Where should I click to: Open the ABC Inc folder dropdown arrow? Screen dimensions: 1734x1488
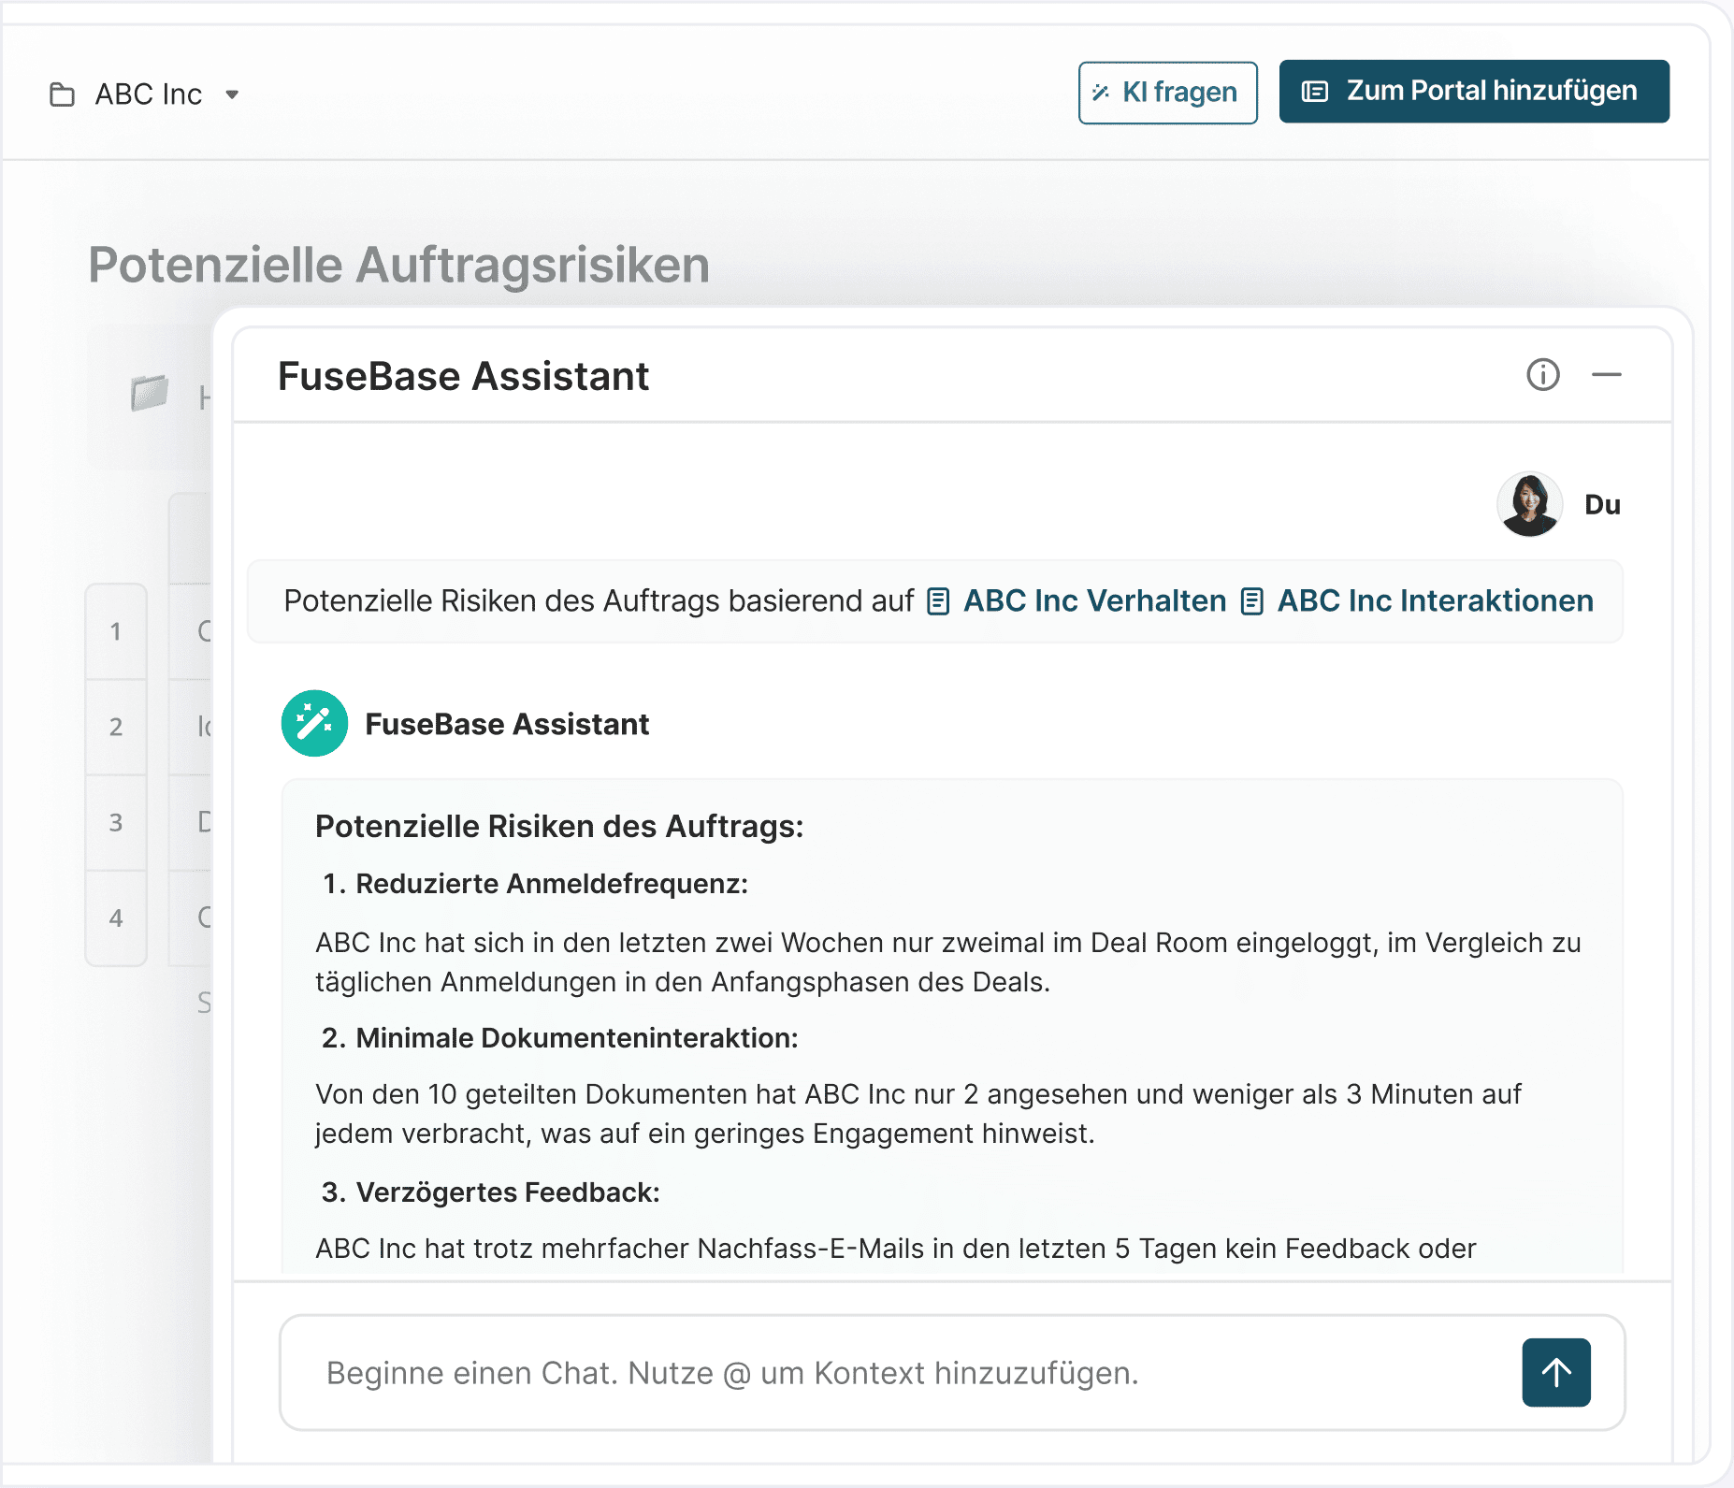(232, 94)
